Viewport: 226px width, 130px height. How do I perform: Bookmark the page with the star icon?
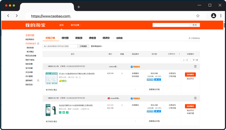tap(198, 16)
